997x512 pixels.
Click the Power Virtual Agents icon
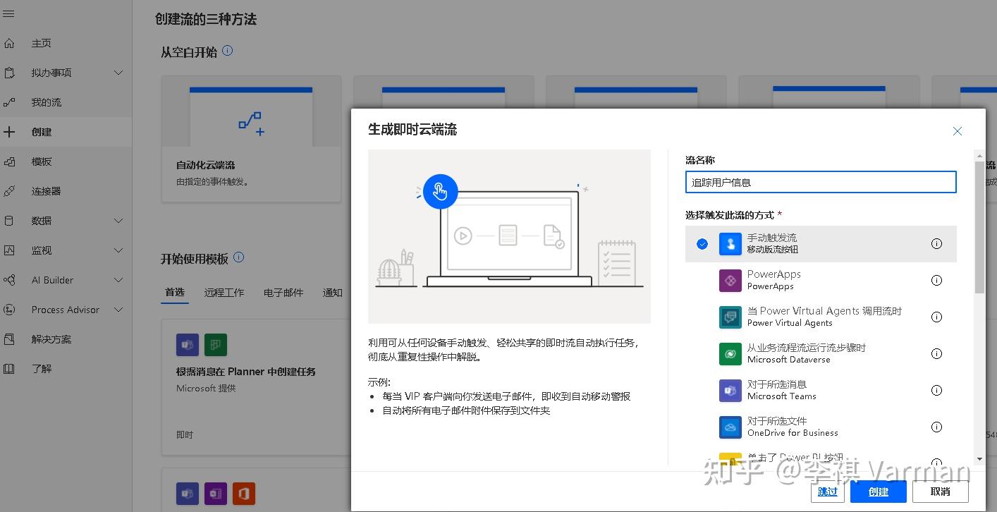[730, 317]
